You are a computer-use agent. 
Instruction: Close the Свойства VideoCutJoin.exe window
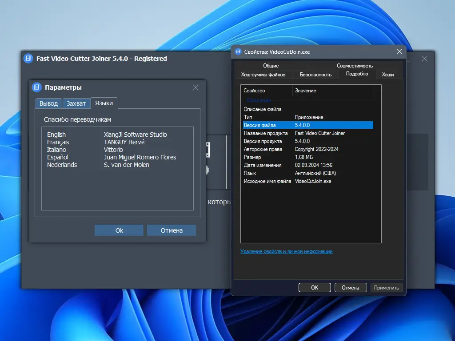(399, 52)
